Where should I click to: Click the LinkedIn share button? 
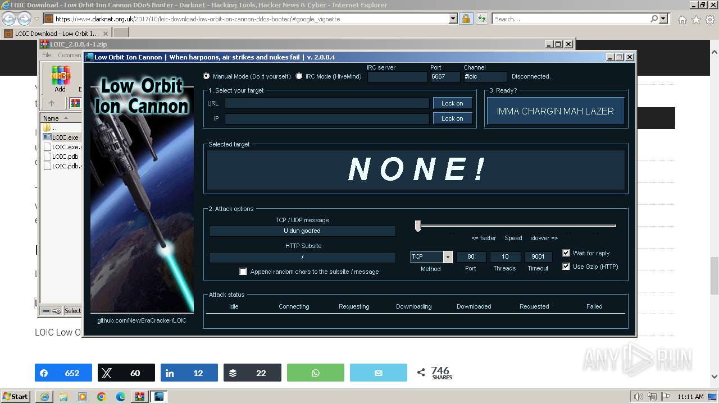click(x=189, y=373)
